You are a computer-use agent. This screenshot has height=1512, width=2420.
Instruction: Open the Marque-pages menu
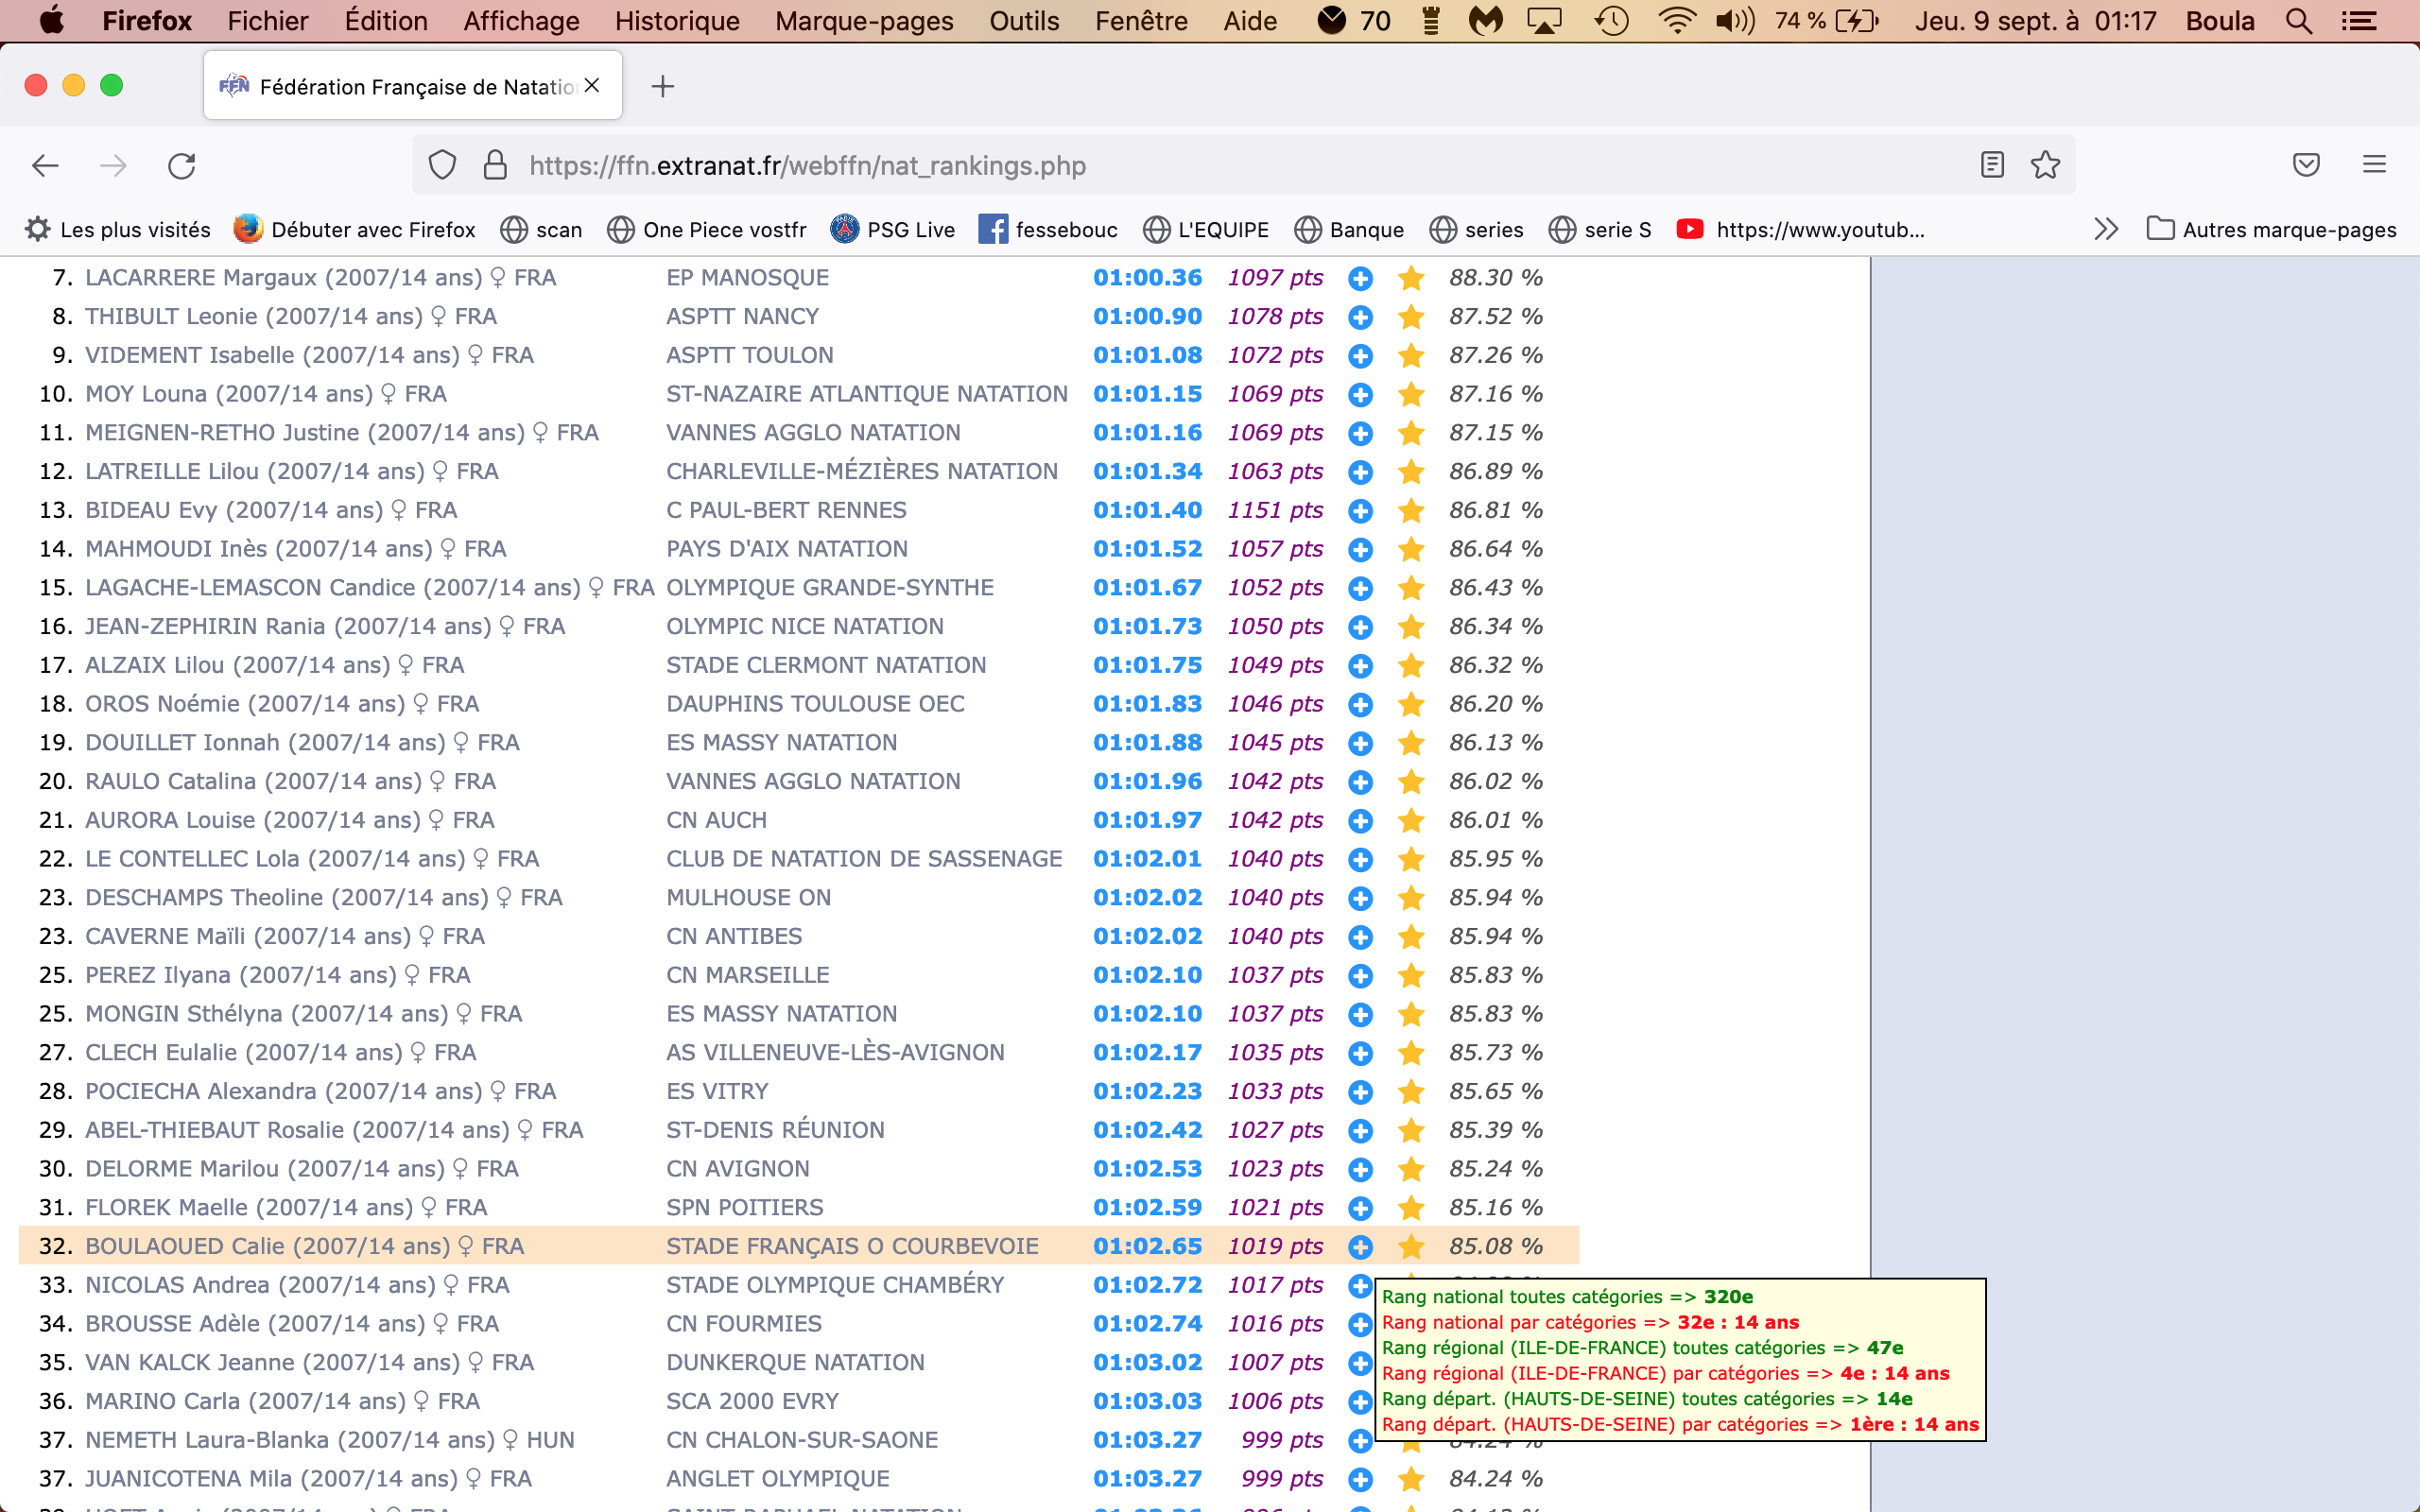tap(864, 21)
